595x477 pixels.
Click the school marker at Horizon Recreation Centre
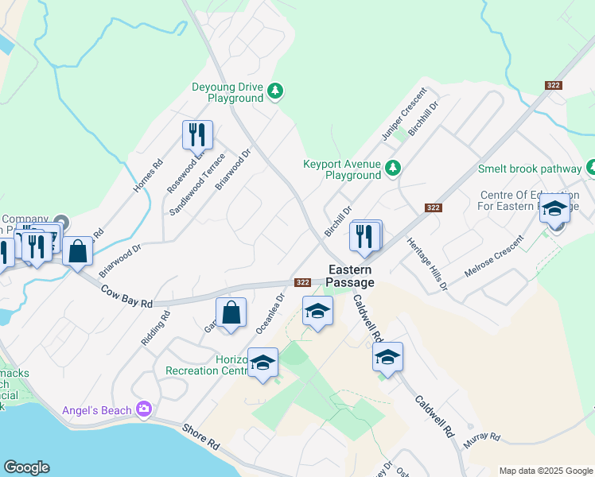(x=263, y=363)
